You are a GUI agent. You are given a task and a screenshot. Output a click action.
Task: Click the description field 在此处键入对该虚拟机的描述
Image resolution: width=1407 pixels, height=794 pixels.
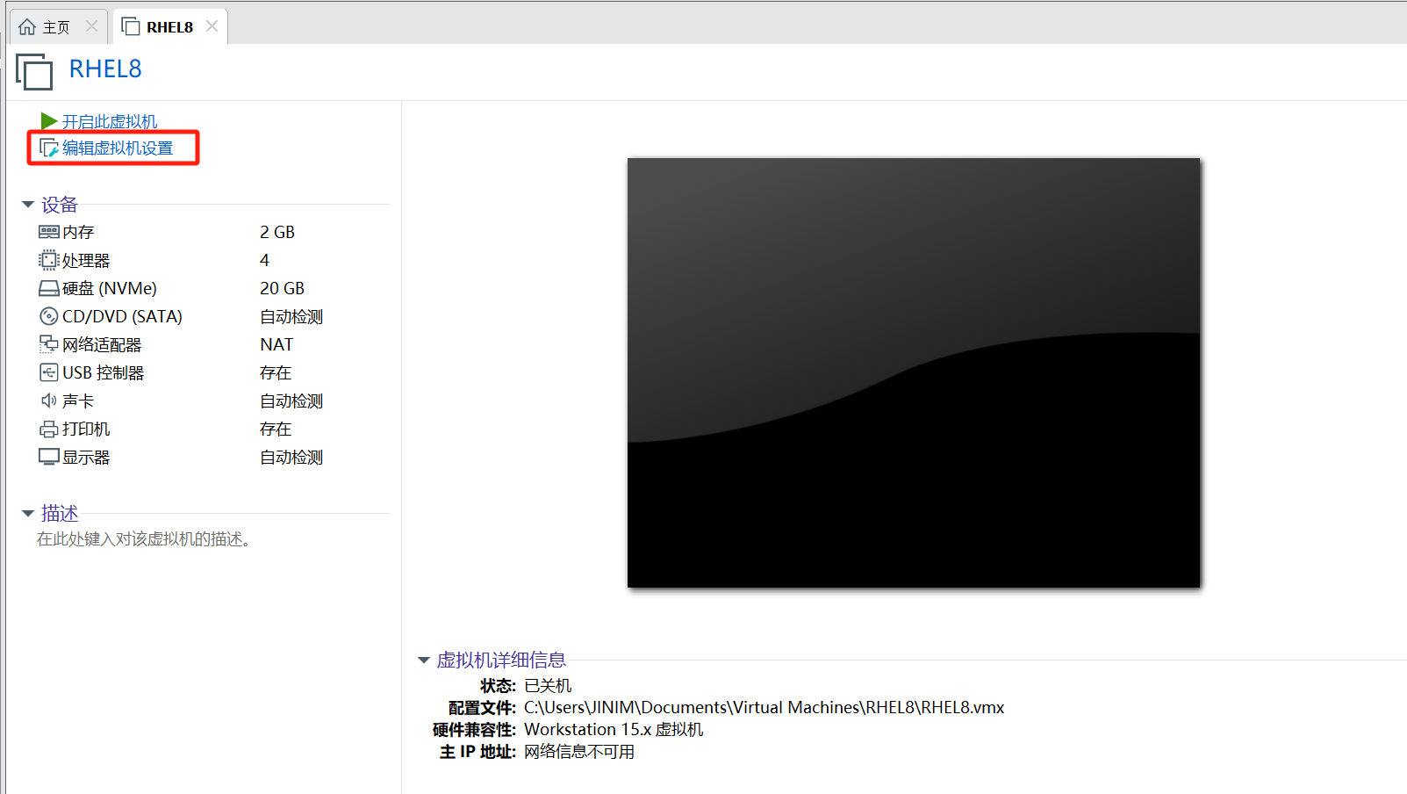click(x=144, y=539)
